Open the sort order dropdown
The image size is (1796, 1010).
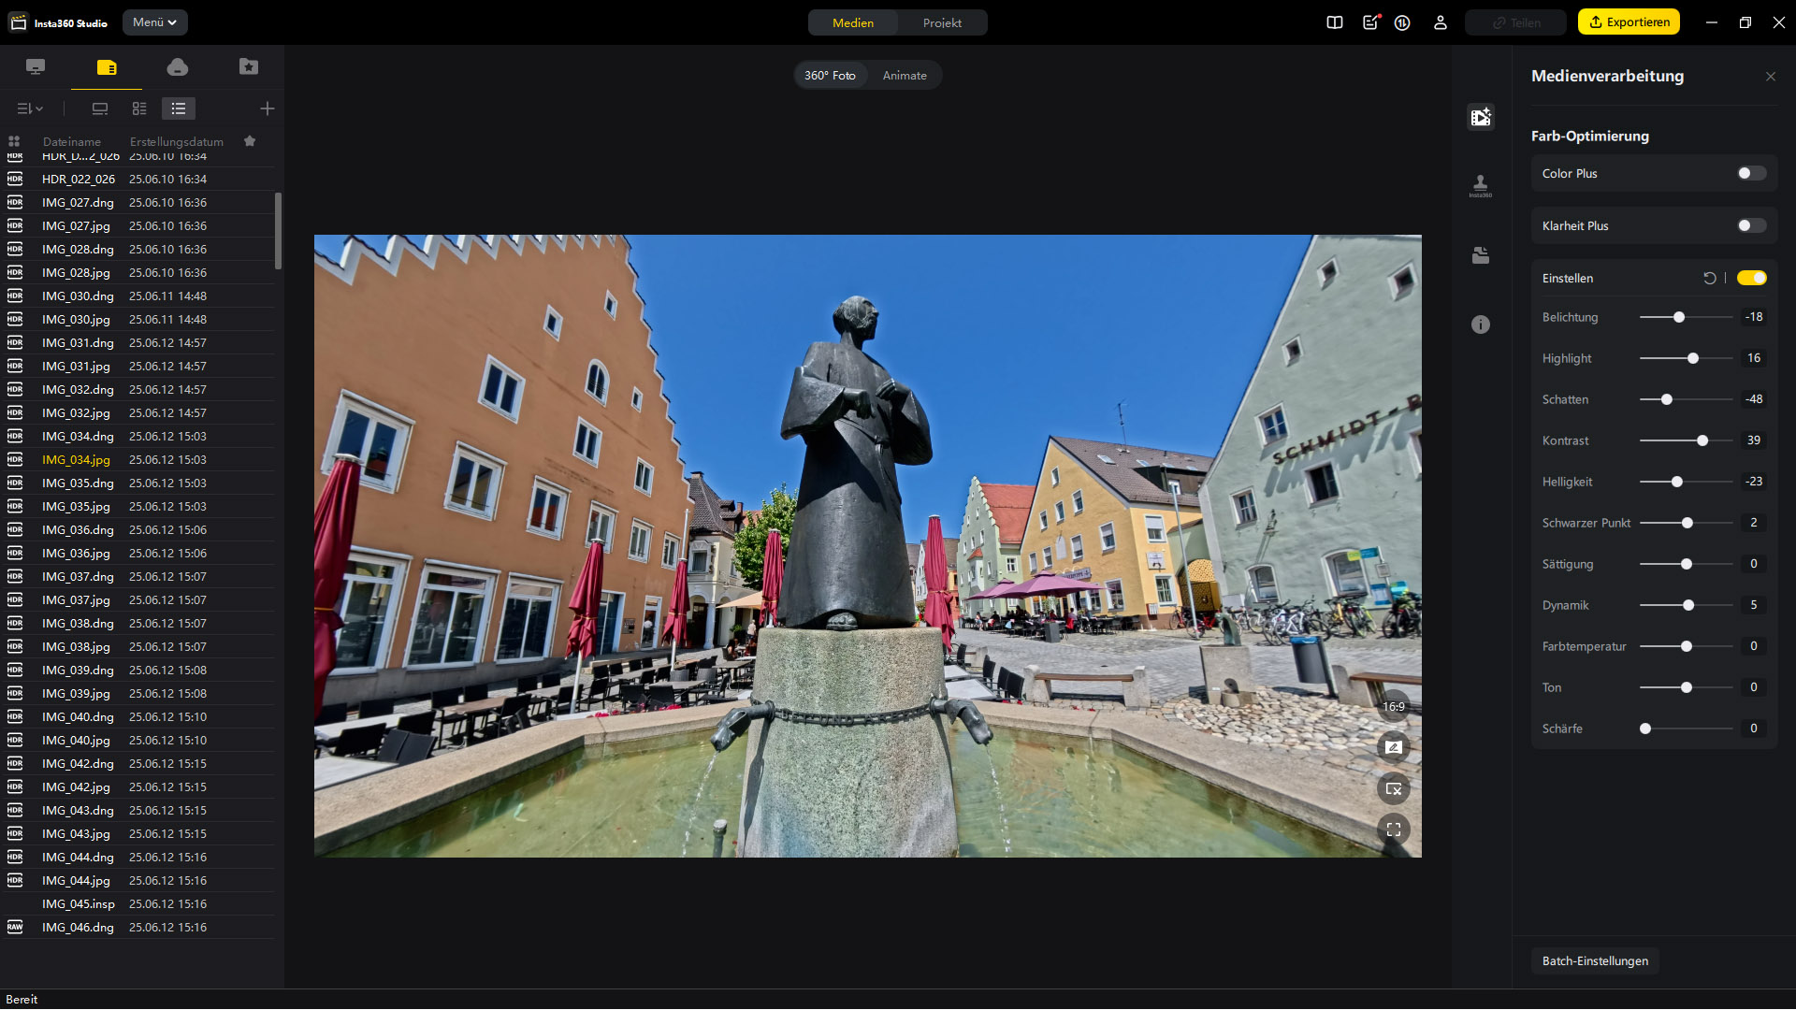click(x=30, y=108)
